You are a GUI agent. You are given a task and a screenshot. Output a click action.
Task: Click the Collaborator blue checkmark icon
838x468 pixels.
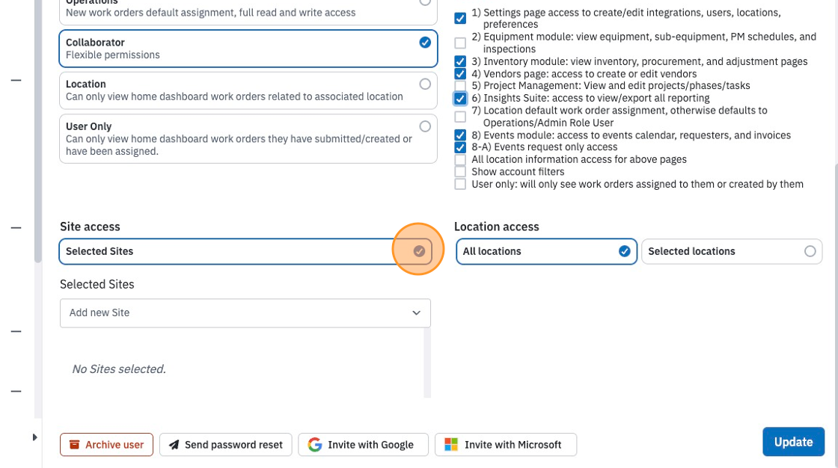425,42
